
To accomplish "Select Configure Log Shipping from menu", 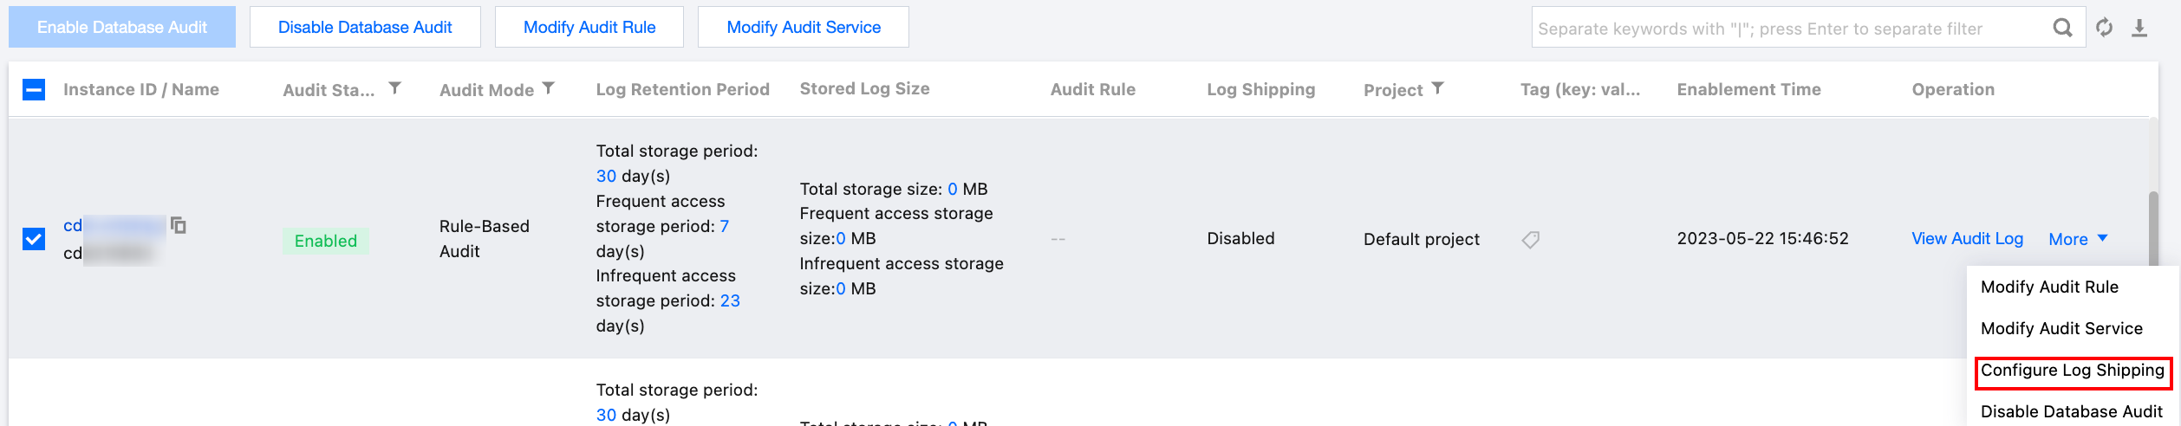I will point(2072,371).
